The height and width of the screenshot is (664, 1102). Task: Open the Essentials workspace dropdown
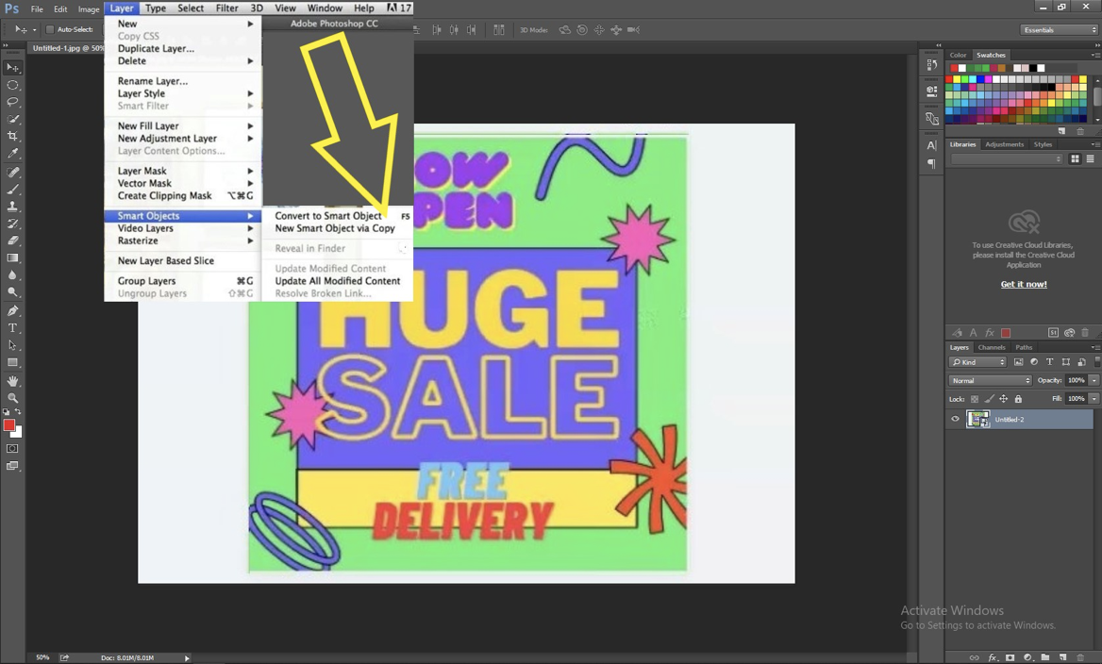click(x=1060, y=29)
